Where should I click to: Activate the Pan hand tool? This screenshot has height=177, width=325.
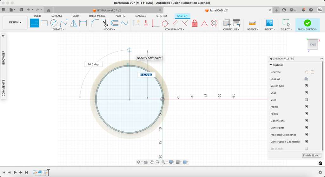pyautogui.click(x=152, y=162)
